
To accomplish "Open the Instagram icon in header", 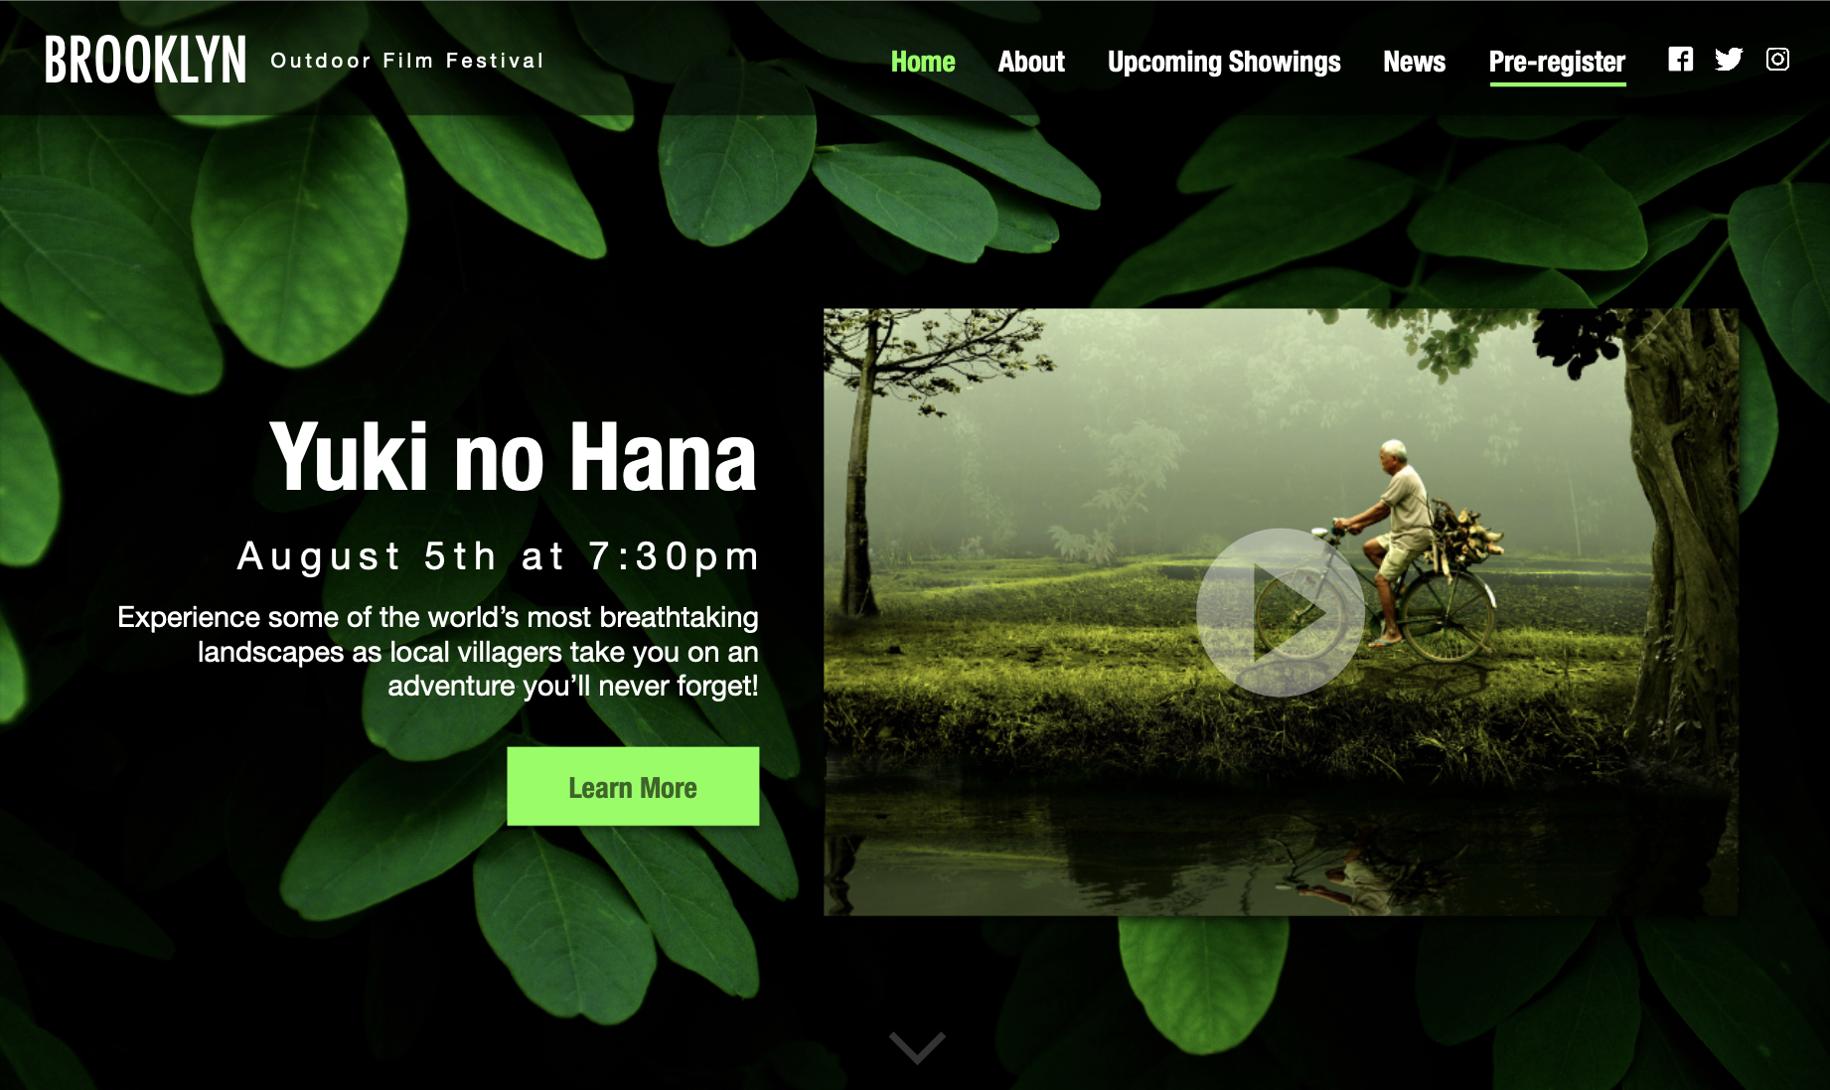I will (x=1777, y=60).
